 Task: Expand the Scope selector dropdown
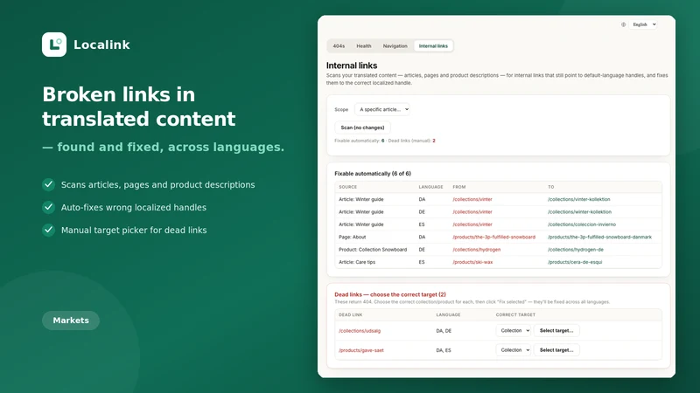pos(382,109)
